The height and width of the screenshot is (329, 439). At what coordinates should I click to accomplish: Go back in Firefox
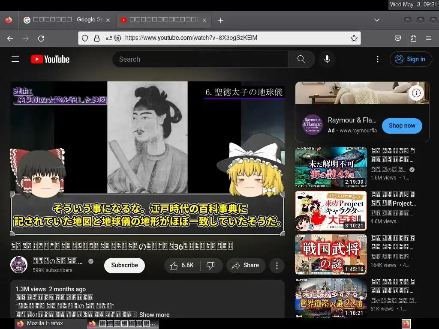point(10,38)
